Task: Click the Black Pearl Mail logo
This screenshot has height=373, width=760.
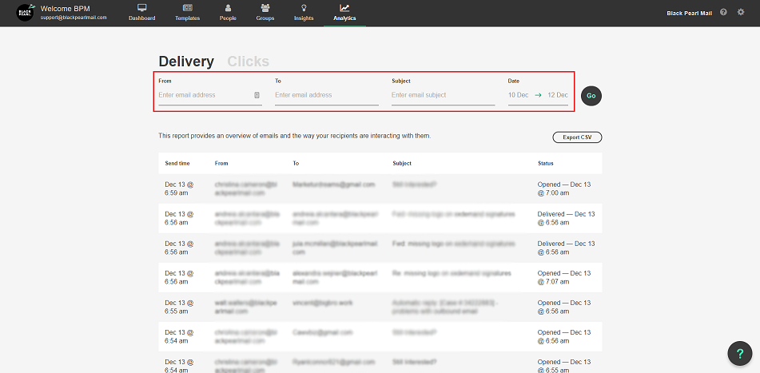Action: [x=26, y=13]
